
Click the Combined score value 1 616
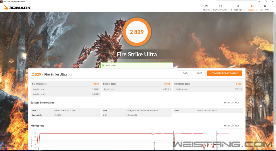239,84
